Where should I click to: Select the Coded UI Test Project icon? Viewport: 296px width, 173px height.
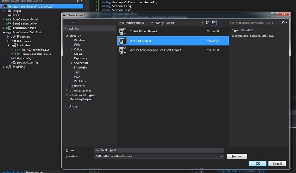click(123, 31)
